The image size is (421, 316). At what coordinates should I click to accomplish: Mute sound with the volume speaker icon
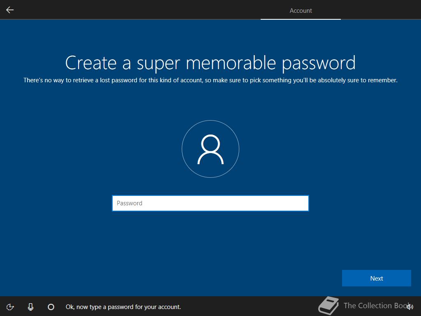410,307
